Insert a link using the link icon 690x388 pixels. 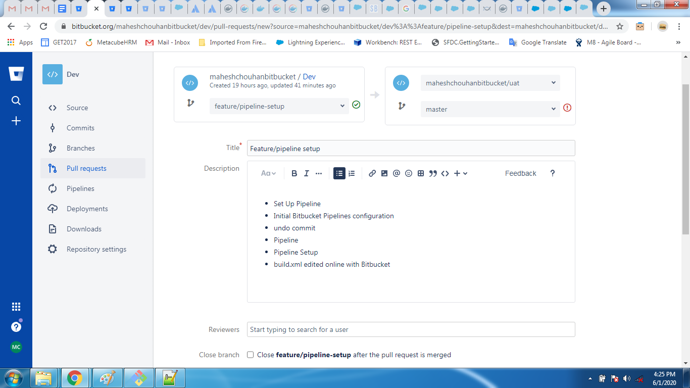coord(372,173)
